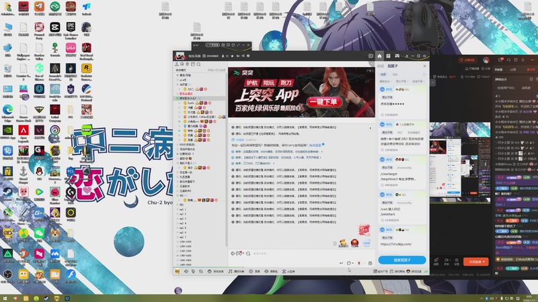Open 应用广场 in the bottom bar
This screenshot has width=538, height=302.
pos(381,271)
